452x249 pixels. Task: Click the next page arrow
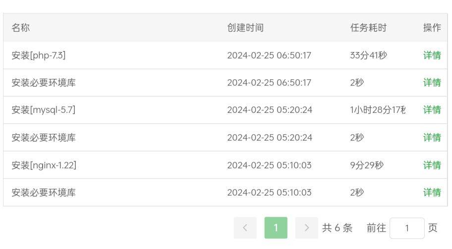pyautogui.click(x=306, y=228)
